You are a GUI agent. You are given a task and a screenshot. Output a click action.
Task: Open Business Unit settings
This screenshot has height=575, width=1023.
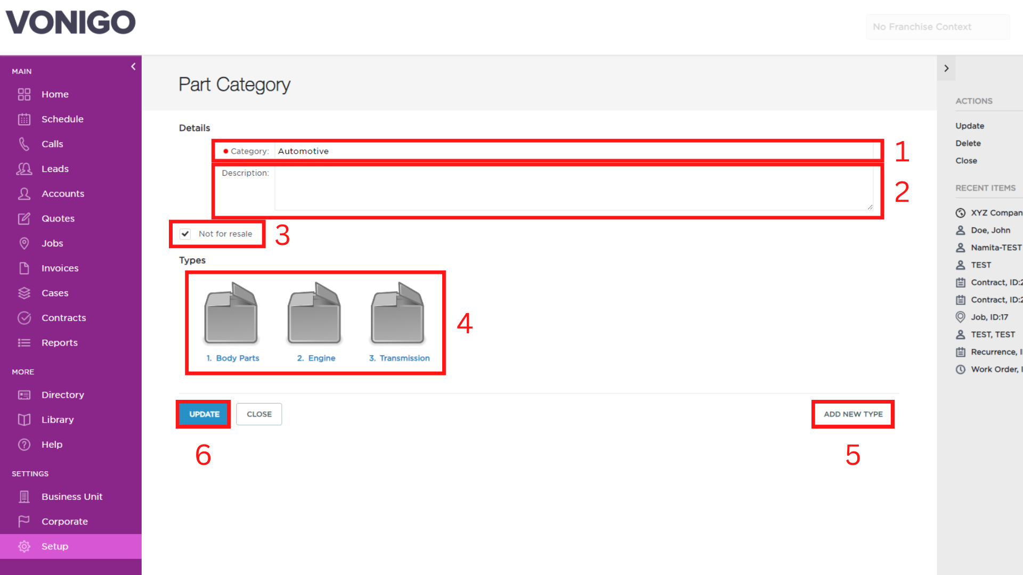(x=72, y=497)
